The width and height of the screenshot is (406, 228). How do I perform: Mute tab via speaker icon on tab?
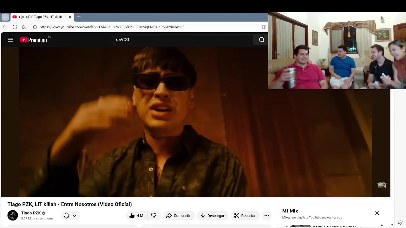(x=21, y=17)
